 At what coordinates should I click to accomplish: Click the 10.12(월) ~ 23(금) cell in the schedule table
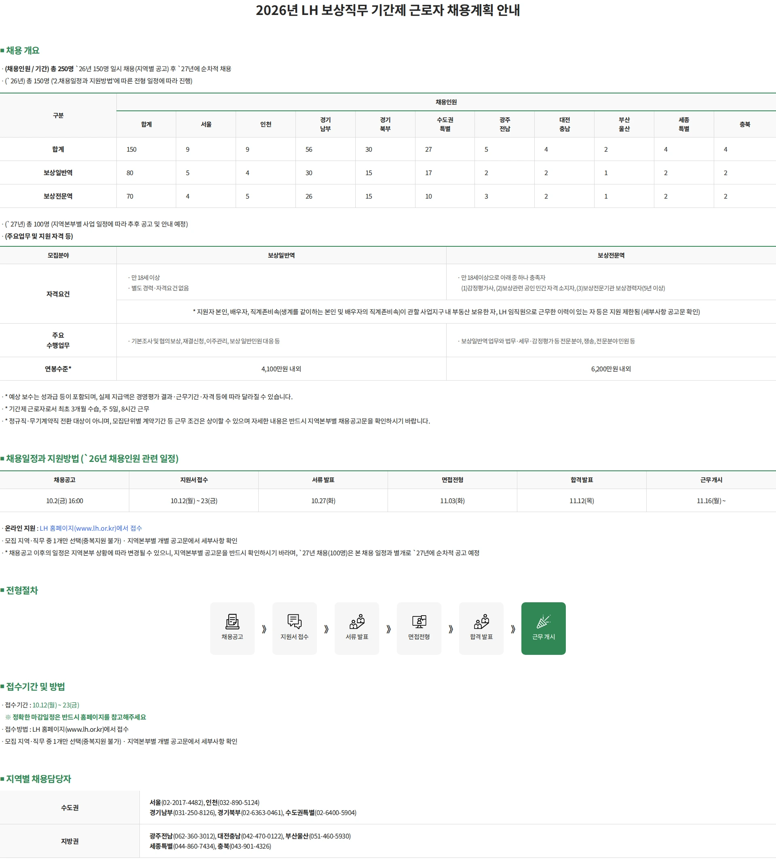point(194,501)
